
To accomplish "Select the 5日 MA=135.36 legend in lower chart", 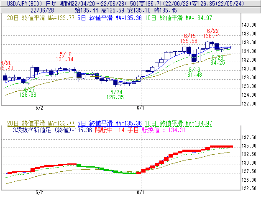I will 110,123.
